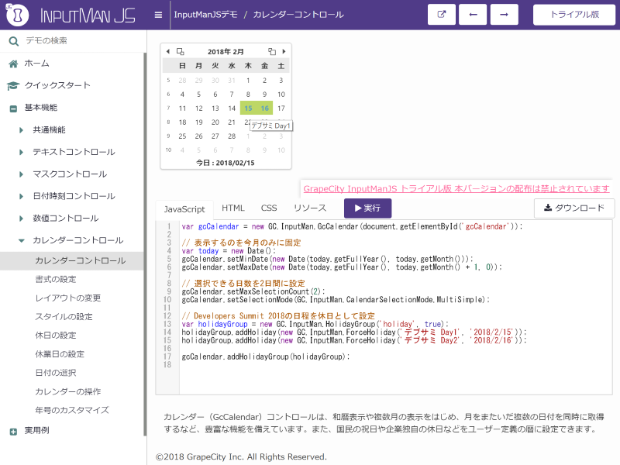
Task: Click the download icon in ダウンロード button
Action: click(548, 208)
